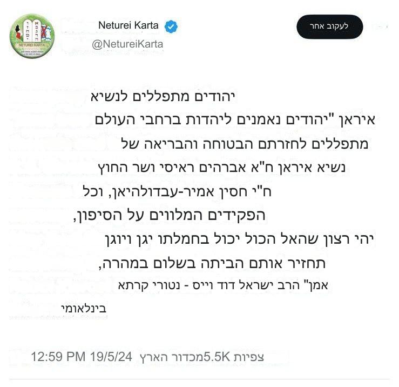Click the 19/5/24 post date
The width and height of the screenshot is (399, 387).
[112, 357]
